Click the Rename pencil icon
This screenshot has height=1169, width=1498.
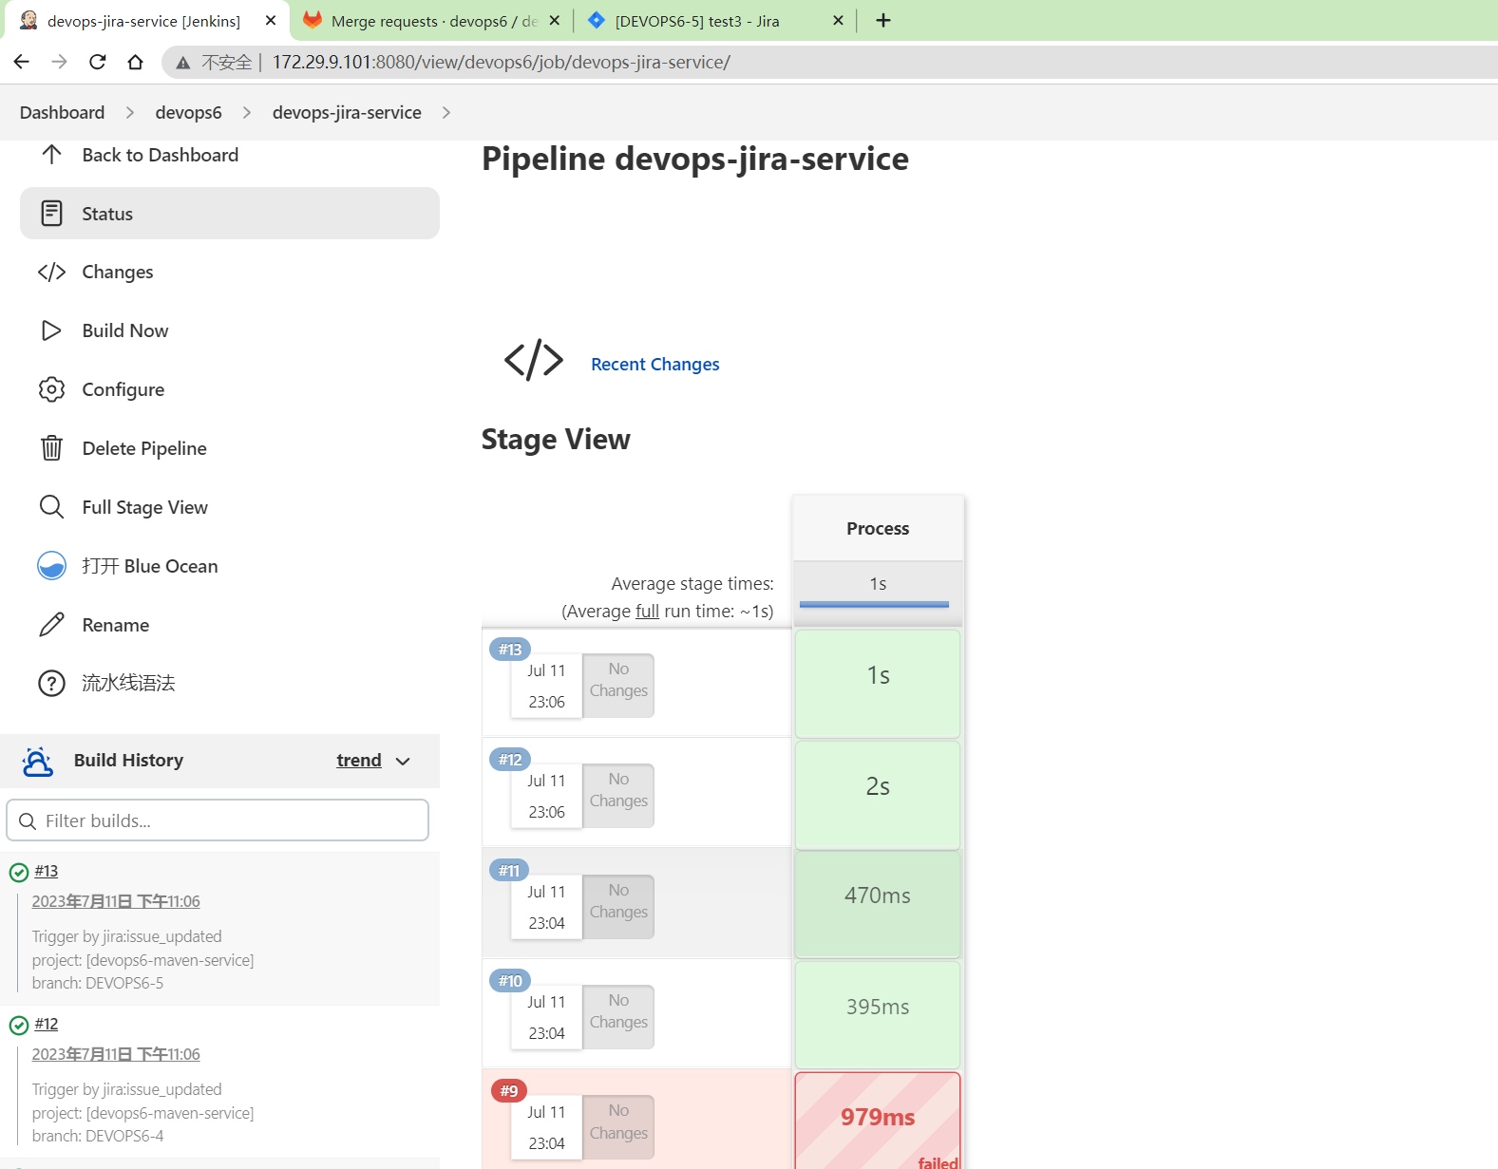pos(51,625)
